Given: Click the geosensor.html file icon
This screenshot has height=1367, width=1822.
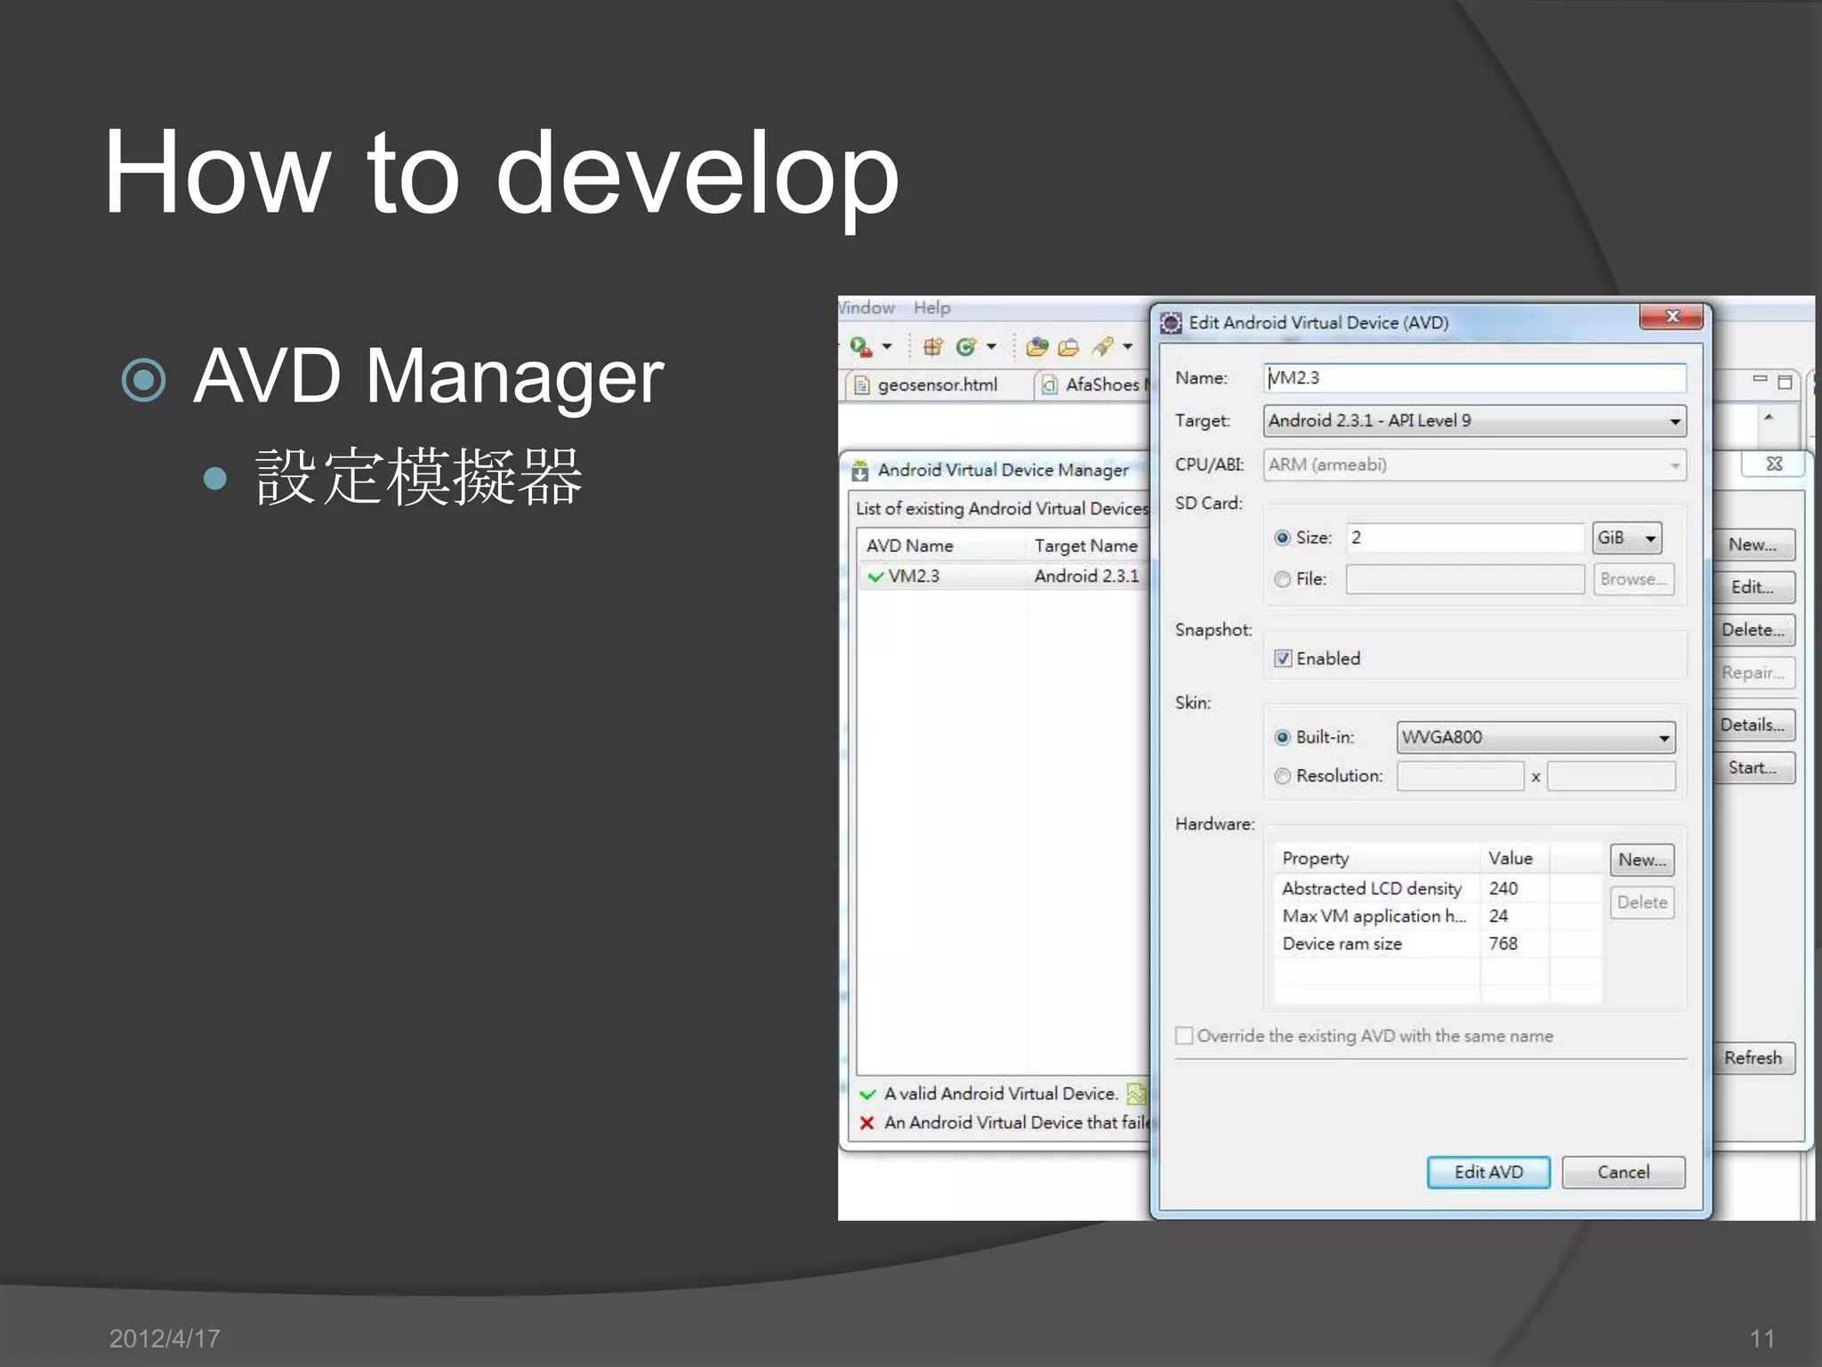Looking at the screenshot, I should [x=860, y=384].
